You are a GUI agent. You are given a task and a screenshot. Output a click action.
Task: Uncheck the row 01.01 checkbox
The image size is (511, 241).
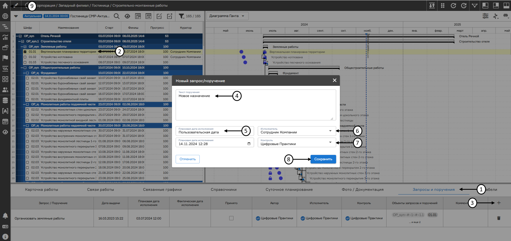pos(25,52)
